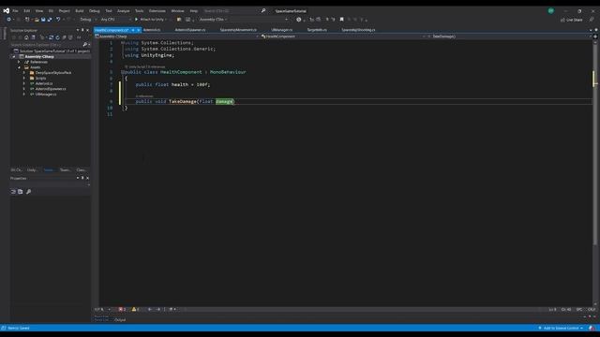600x337 pixels.
Task: Click the Categorized icon in Properties panel
Action: (13, 191)
